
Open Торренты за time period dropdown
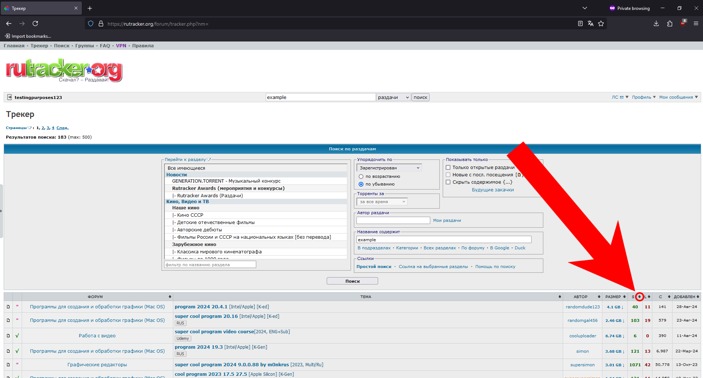click(382, 202)
